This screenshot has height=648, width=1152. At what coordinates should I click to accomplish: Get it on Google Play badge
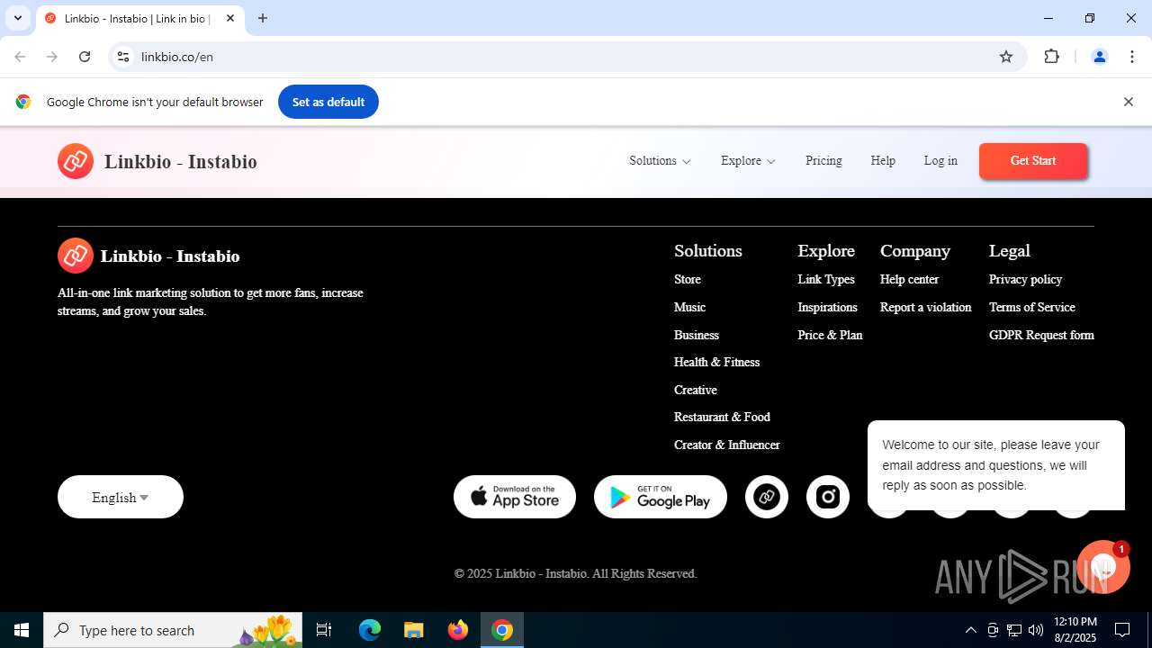pos(661,497)
